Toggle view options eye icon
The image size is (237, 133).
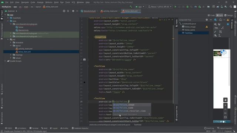point(215,24)
